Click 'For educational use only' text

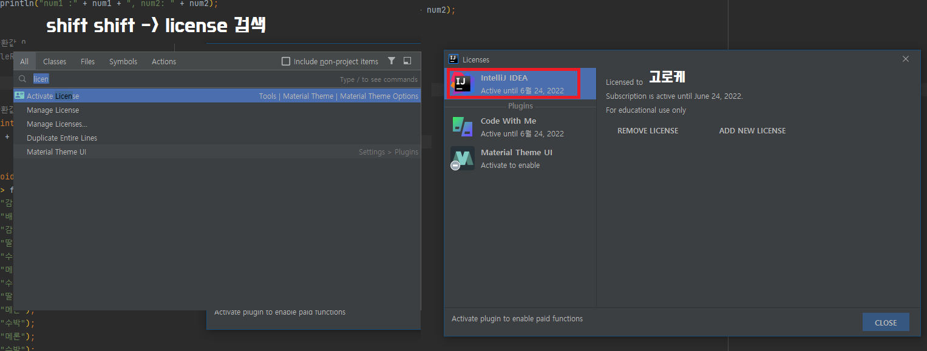coord(646,110)
